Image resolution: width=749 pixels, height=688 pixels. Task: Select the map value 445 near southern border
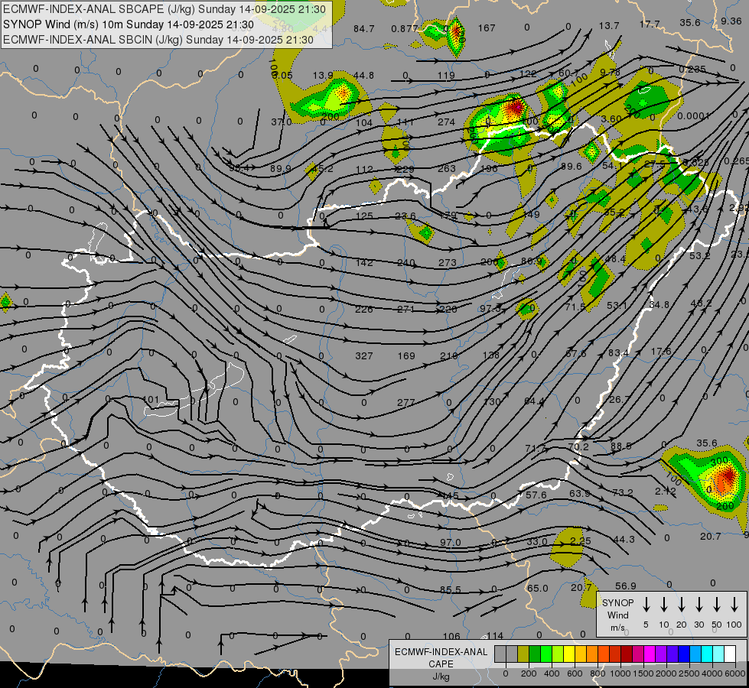[x=450, y=495]
